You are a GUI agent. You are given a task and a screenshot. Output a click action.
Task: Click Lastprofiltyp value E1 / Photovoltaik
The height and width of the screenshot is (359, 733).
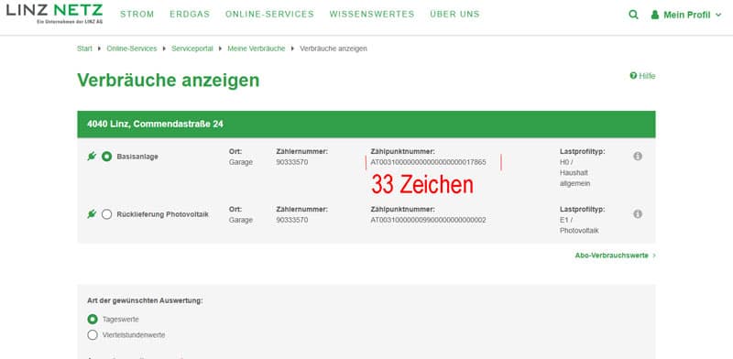tap(579, 225)
